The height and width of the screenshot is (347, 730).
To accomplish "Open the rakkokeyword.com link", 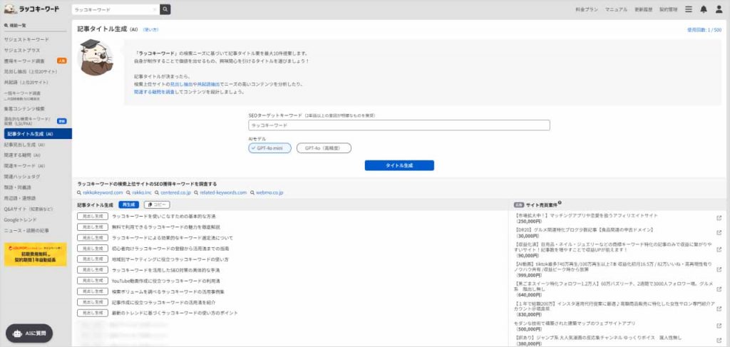I will [103, 192].
